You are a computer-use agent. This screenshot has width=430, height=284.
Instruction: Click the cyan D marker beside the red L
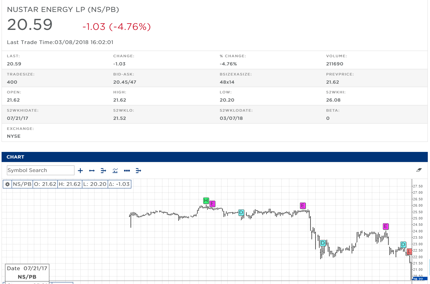[403, 245]
